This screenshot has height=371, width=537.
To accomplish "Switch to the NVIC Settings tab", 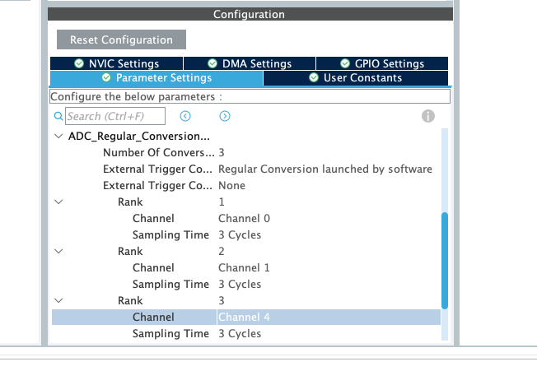I will [x=116, y=63].
